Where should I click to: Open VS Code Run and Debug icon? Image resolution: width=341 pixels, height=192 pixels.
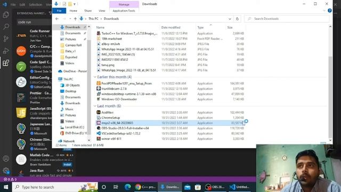point(6,51)
